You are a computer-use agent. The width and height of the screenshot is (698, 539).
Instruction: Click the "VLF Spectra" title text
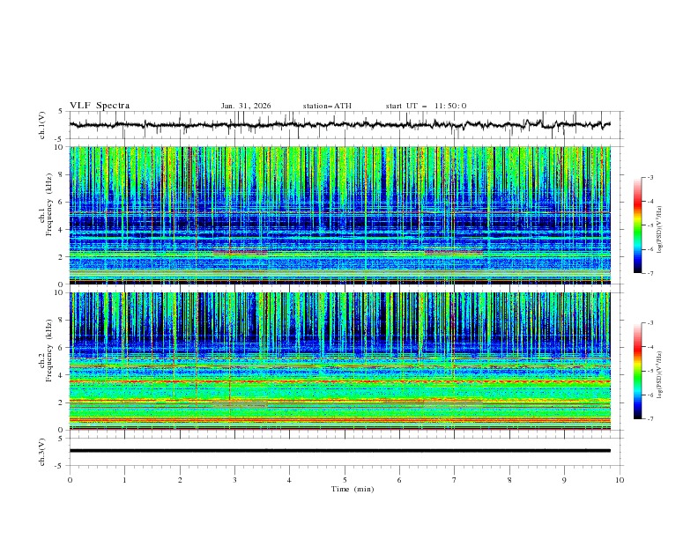pos(100,106)
